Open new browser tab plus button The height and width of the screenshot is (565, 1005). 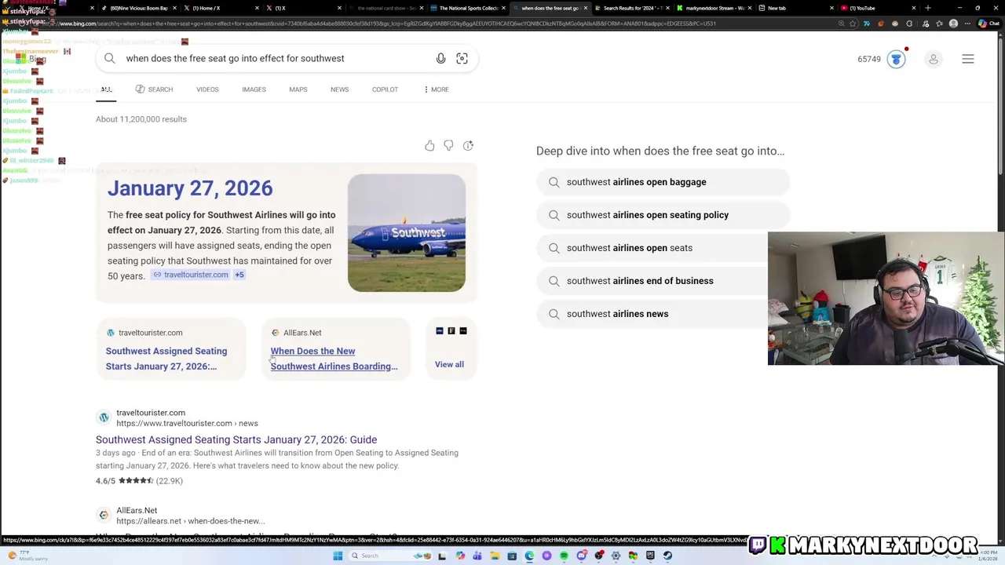928,8
